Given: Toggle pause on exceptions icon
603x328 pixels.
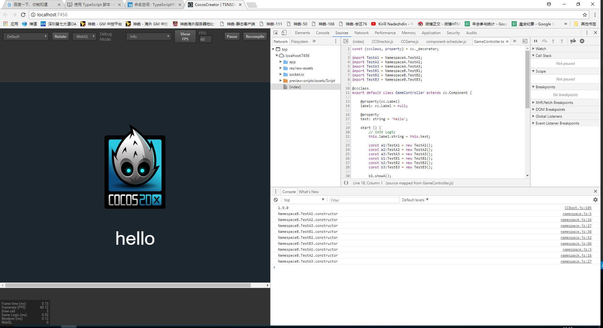Looking at the screenshot, I should tap(582, 41).
